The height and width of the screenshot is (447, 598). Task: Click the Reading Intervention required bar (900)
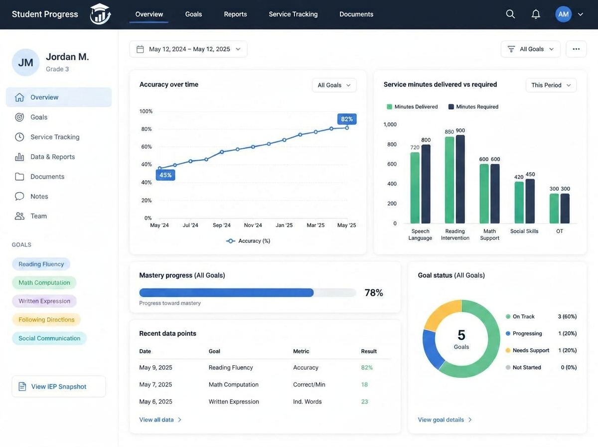(x=460, y=179)
